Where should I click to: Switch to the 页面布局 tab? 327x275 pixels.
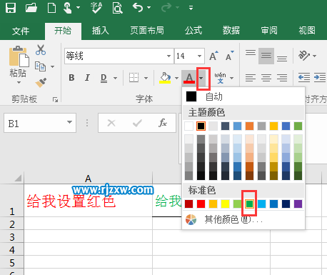pos(147,31)
